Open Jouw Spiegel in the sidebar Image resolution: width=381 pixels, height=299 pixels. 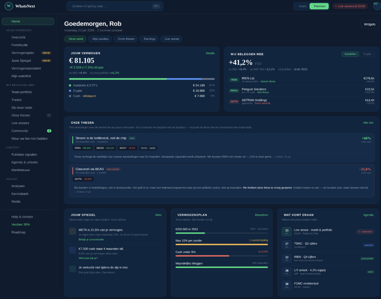click(28, 60)
